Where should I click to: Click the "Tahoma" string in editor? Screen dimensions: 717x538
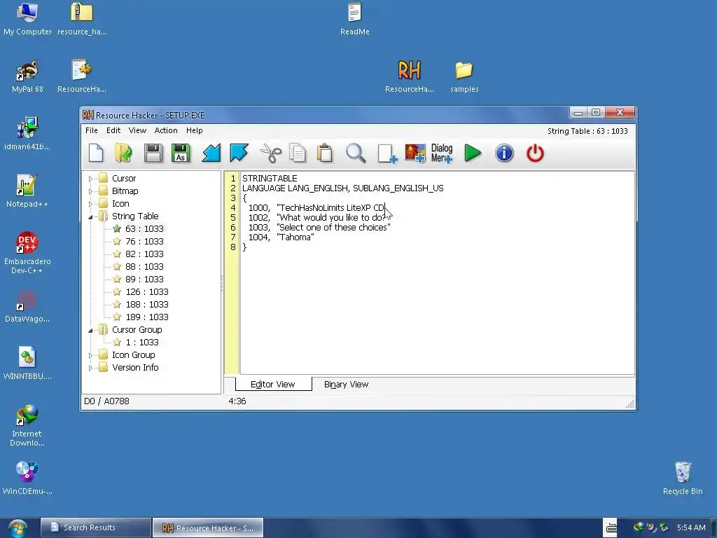tap(295, 237)
